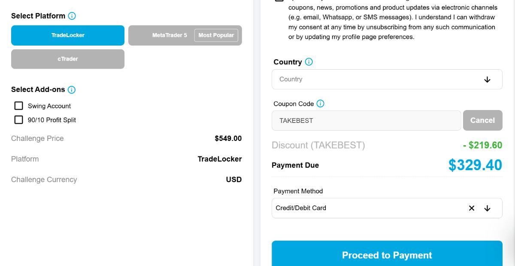Screen dimensions: 515x266
Task: Click the info icon beside Select Add-ons
Action: point(72,90)
